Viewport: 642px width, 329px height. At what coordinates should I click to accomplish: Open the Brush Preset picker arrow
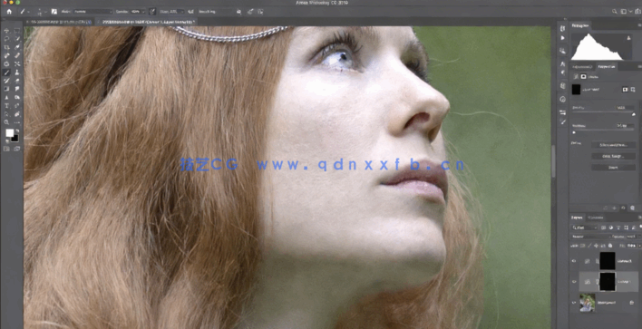(x=45, y=13)
